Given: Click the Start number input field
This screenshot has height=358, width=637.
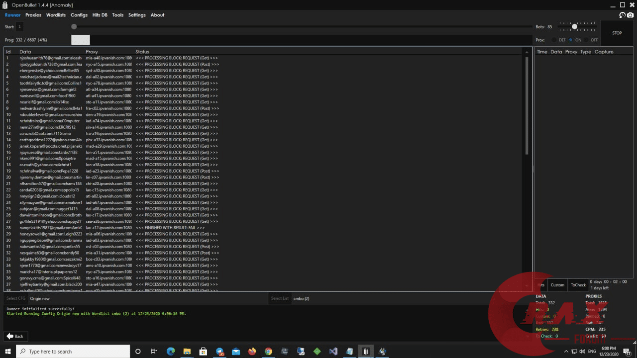Looking at the screenshot, I should (19, 27).
